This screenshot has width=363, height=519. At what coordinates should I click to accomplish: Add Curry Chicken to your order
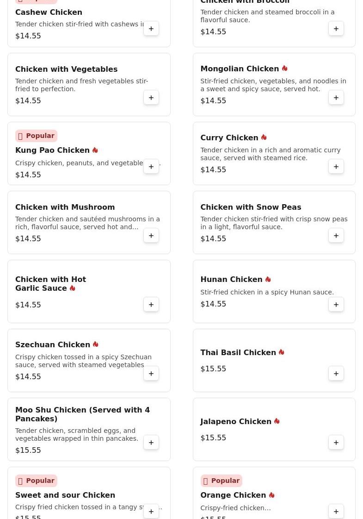click(336, 167)
